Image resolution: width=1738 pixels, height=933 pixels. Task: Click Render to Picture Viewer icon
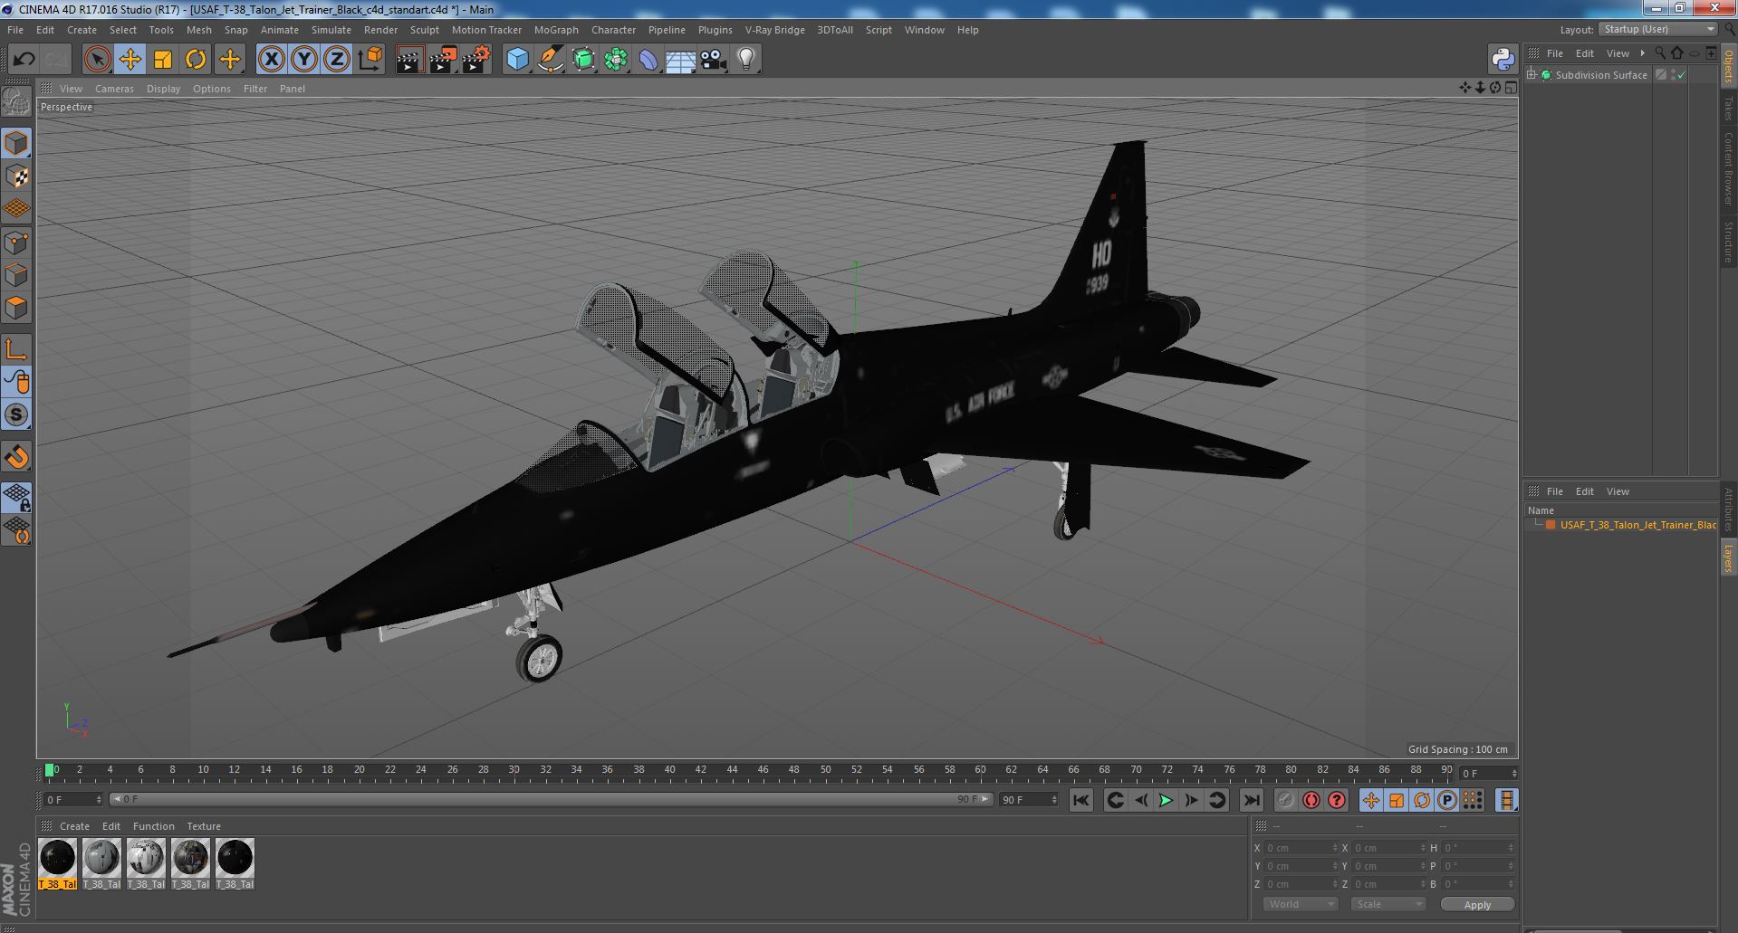tap(443, 60)
